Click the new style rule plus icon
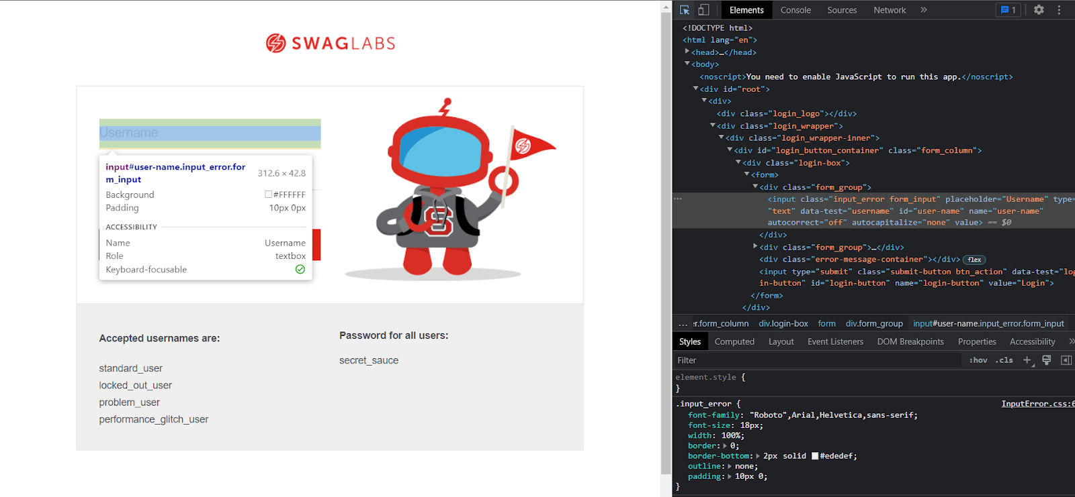Image resolution: width=1075 pixels, height=497 pixels. click(1027, 360)
